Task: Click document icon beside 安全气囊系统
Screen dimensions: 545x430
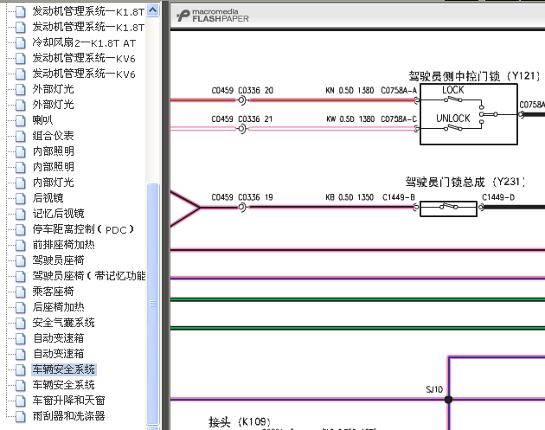Action: [x=21, y=323]
